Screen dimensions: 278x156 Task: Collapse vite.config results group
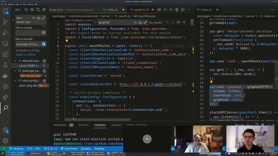coord(15,81)
